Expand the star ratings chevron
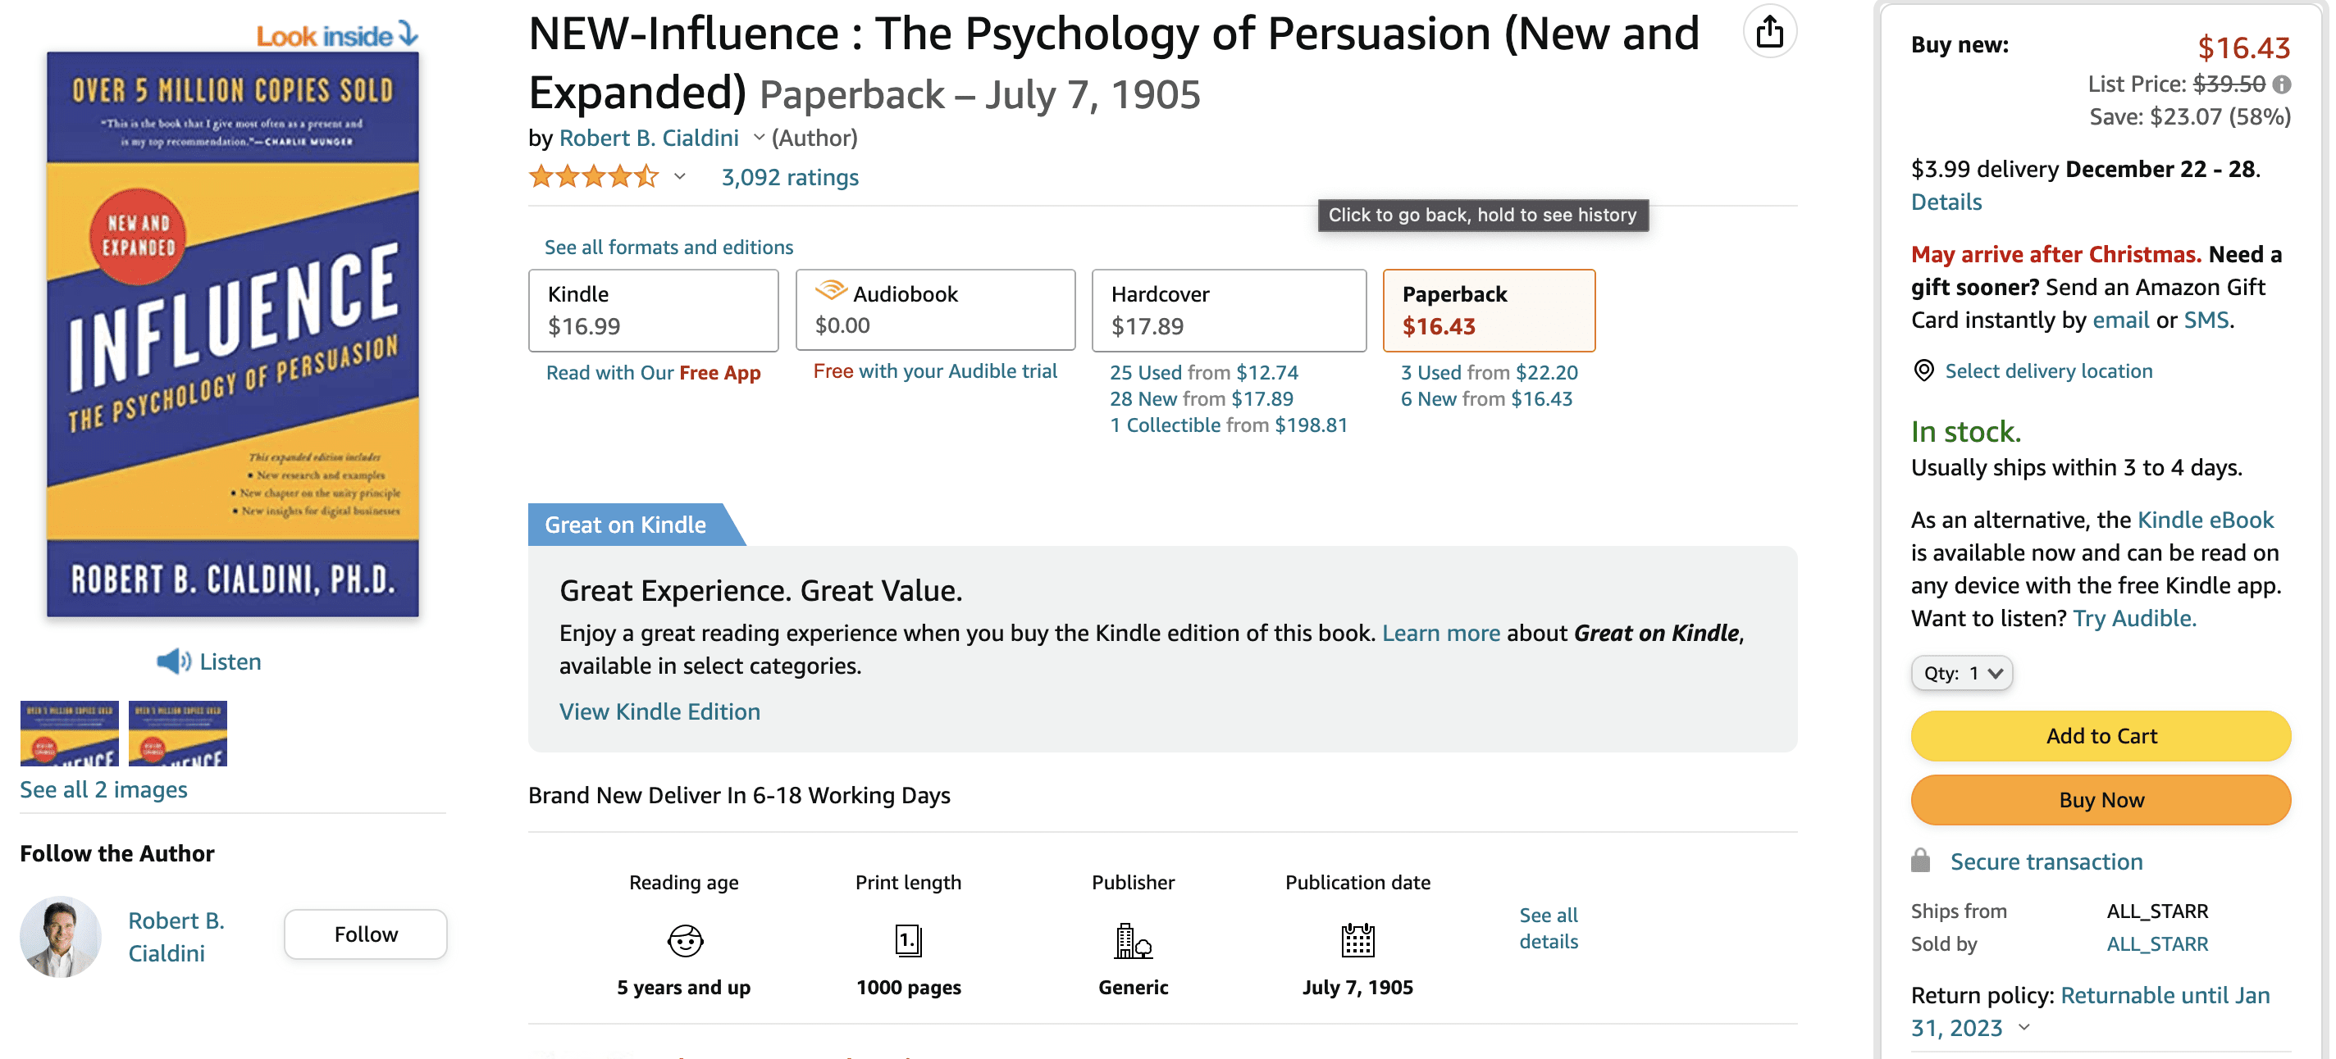This screenshot has height=1059, width=2336. pos(679,177)
